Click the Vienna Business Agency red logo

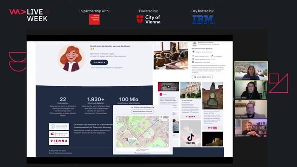coord(94,19)
